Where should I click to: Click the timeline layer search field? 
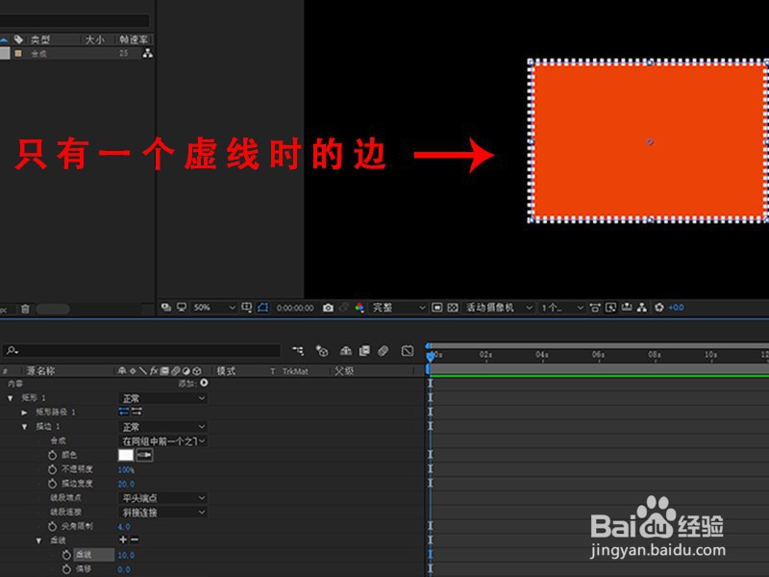pyautogui.click(x=142, y=350)
